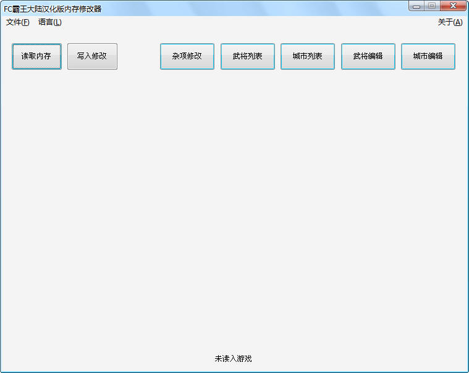This screenshot has height=373, width=469.
Task: Open the 武将编辑 editor
Action: pyautogui.click(x=368, y=56)
